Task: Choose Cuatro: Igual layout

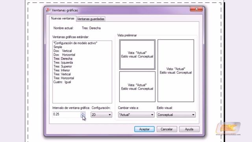Action: pyautogui.click(x=62, y=82)
